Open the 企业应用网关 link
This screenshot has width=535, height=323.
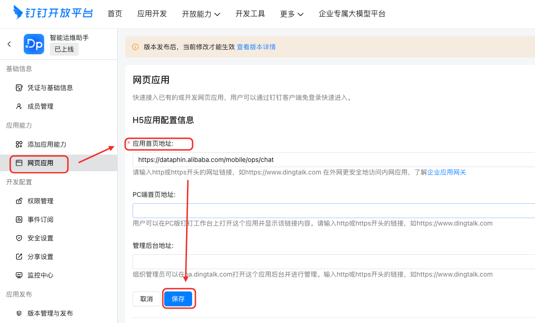[447, 172]
